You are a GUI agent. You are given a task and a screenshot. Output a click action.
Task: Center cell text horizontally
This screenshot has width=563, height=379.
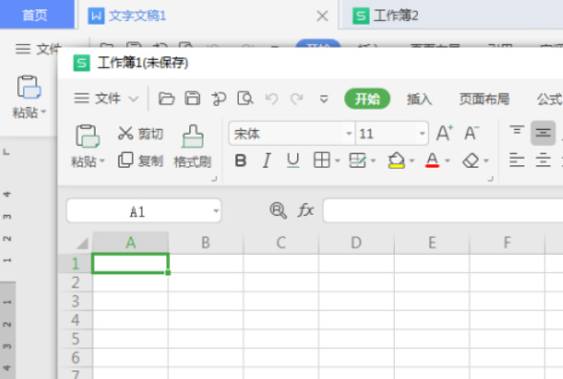(x=543, y=160)
